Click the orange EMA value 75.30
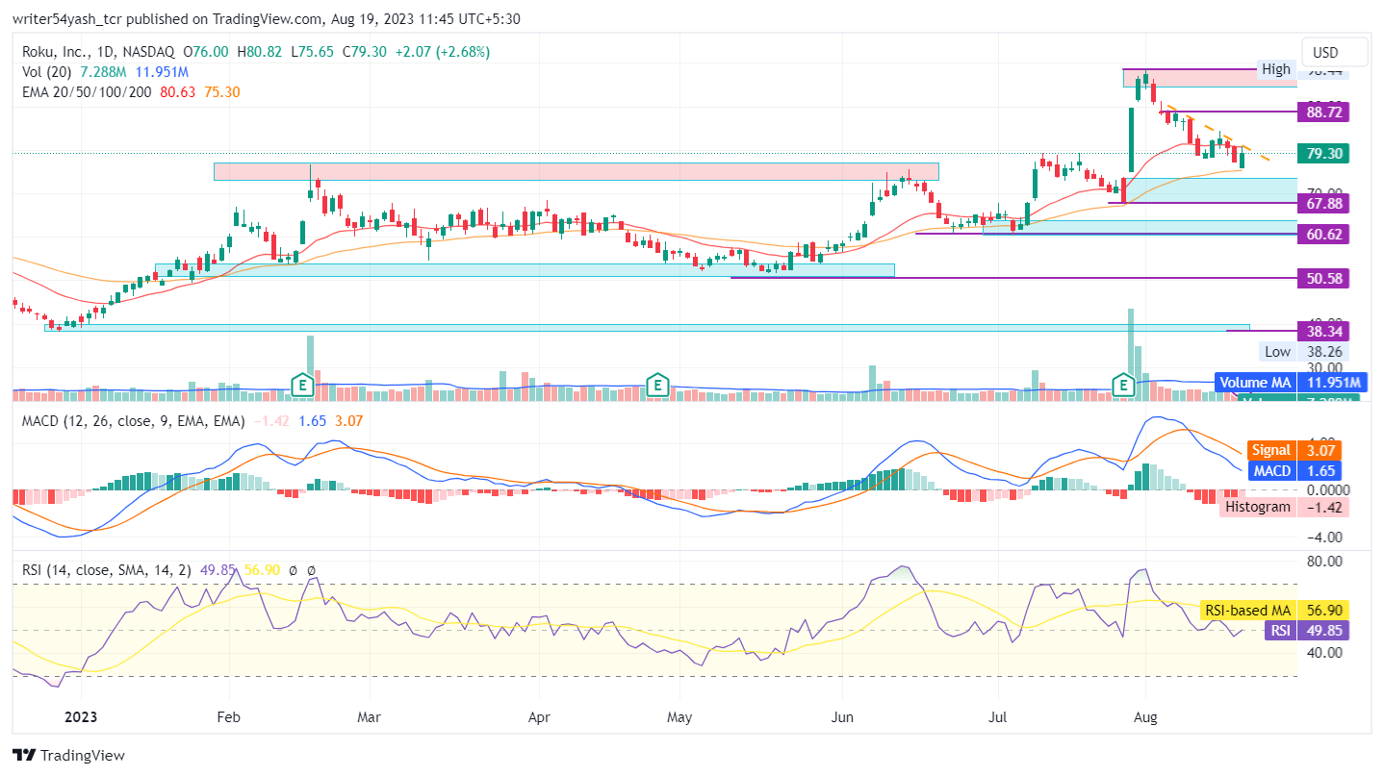This screenshot has width=1384, height=776. pyautogui.click(x=222, y=92)
